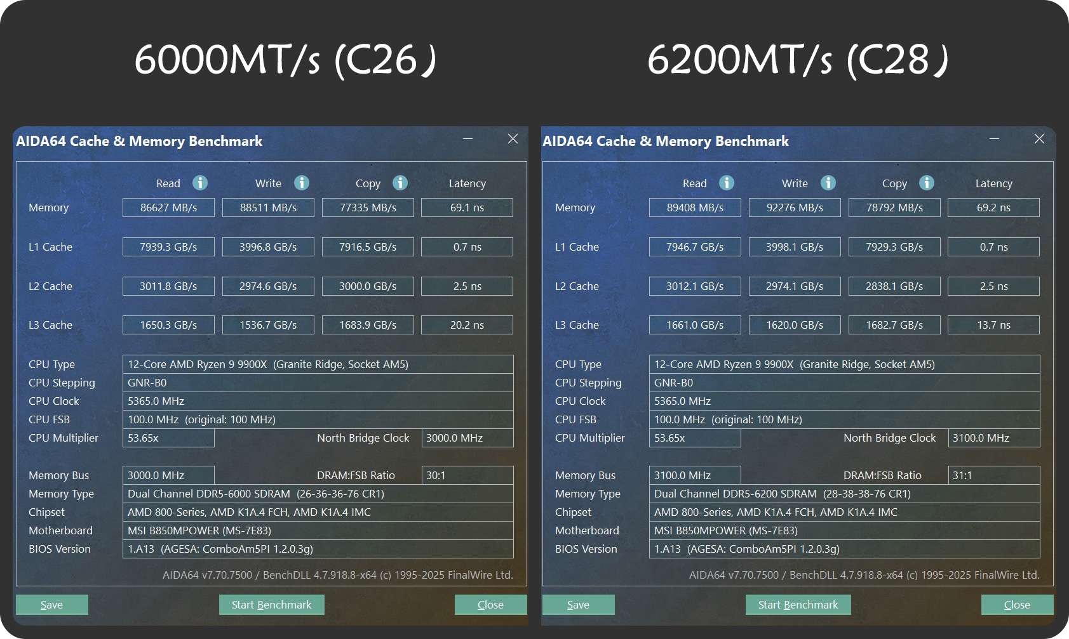This screenshot has width=1069, height=639.
Task: Click the 31:1 DRAM:FSB Ratio field
Action: (x=994, y=475)
